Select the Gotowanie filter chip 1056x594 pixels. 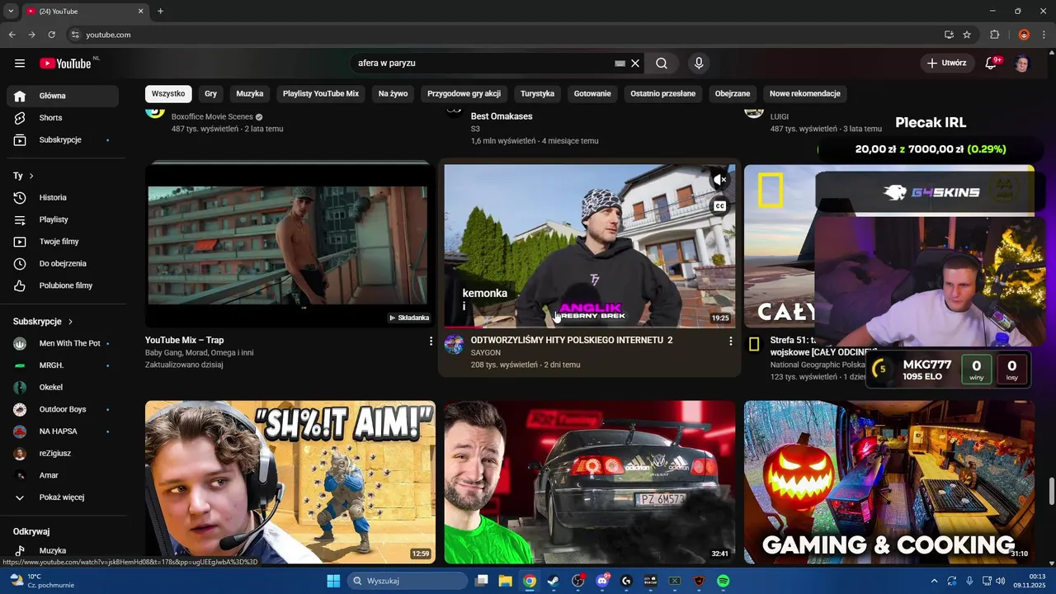[x=592, y=94]
